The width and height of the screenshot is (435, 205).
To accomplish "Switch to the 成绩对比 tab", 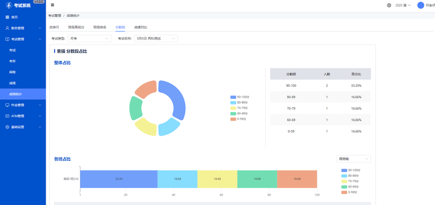I will click(x=141, y=27).
